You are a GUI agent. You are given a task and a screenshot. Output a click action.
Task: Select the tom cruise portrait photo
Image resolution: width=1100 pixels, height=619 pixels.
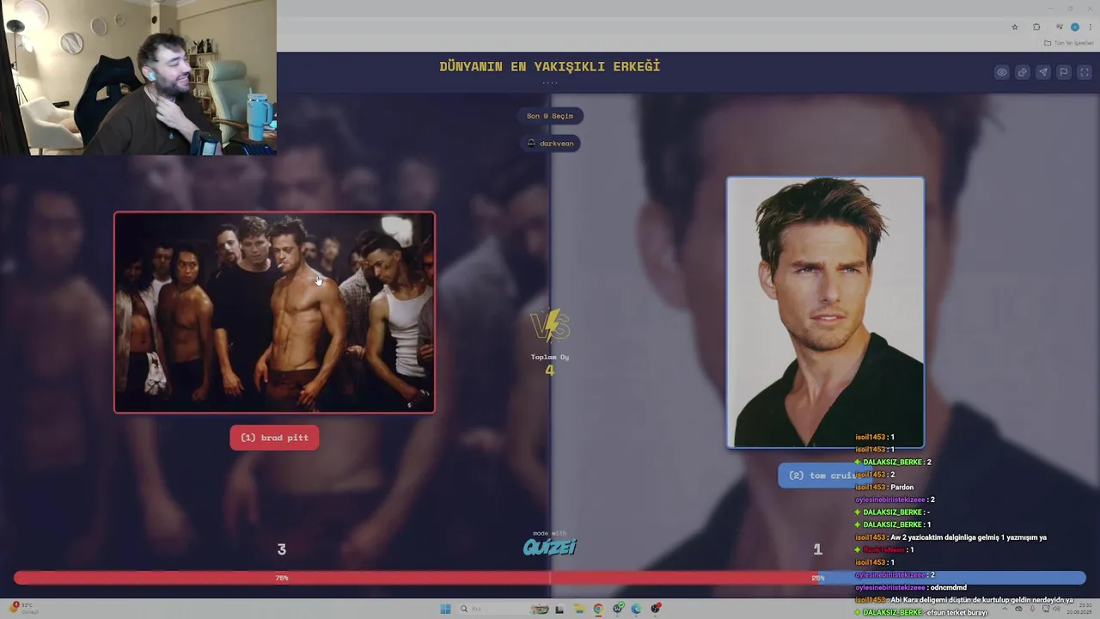825,312
